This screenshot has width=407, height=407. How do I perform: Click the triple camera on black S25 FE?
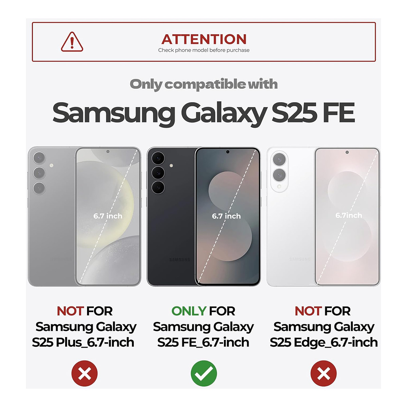[x=158, y=173]
